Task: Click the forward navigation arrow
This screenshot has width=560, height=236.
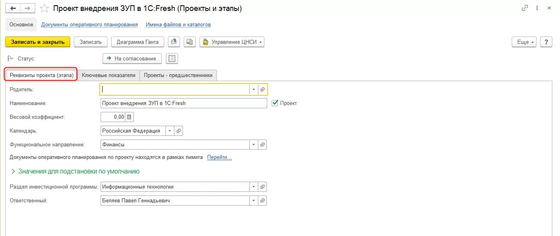Action: pos(28,8)
